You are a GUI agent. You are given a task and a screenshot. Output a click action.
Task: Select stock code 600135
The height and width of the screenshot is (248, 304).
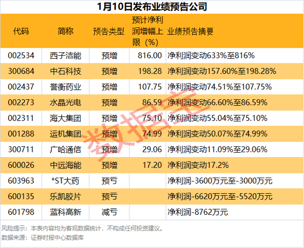pyautogui.click(x=21, y=197)
